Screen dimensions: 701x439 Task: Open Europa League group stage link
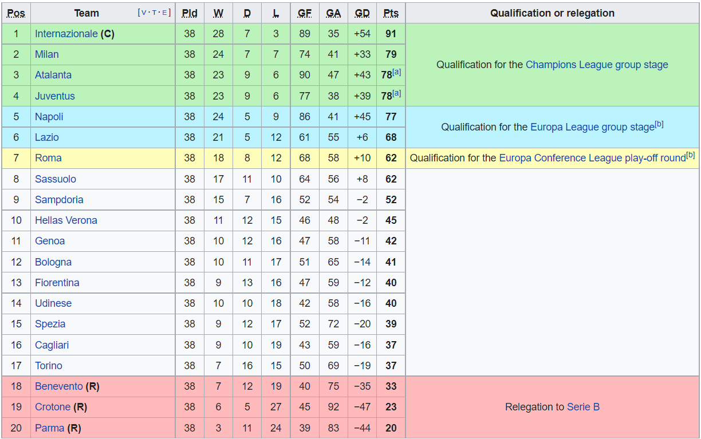592,127
